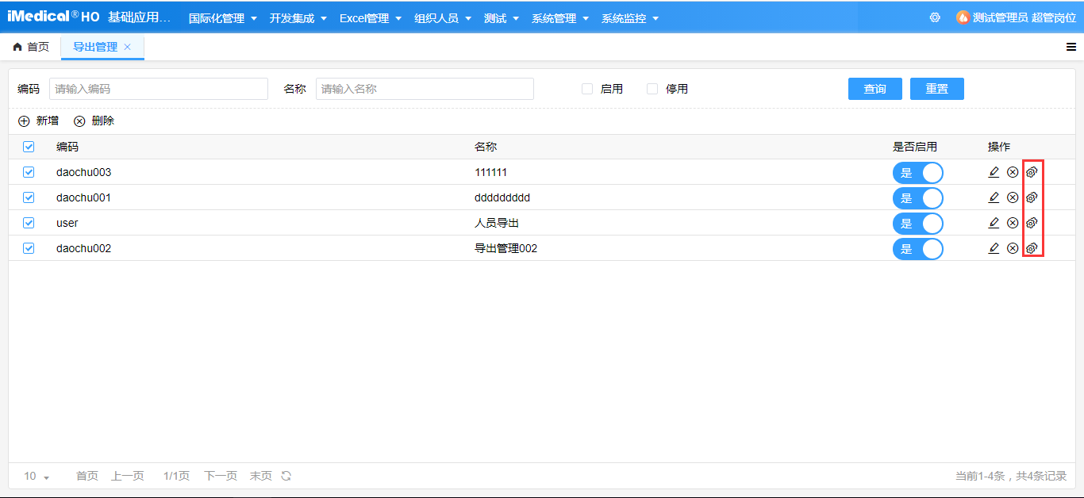
Task: Click the 名称 input field
Action: [x=425, y=89]
